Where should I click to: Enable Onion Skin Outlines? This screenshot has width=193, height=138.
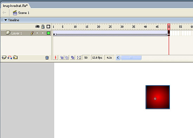[67, 58]
